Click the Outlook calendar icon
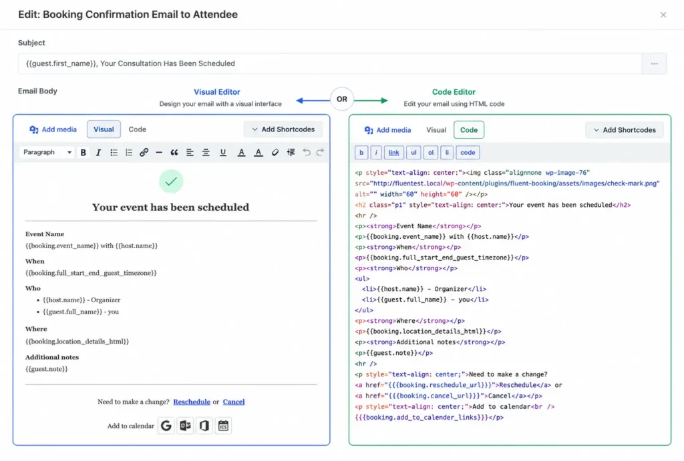The width and height of the screenshot is (684, 461). point(185,426)
